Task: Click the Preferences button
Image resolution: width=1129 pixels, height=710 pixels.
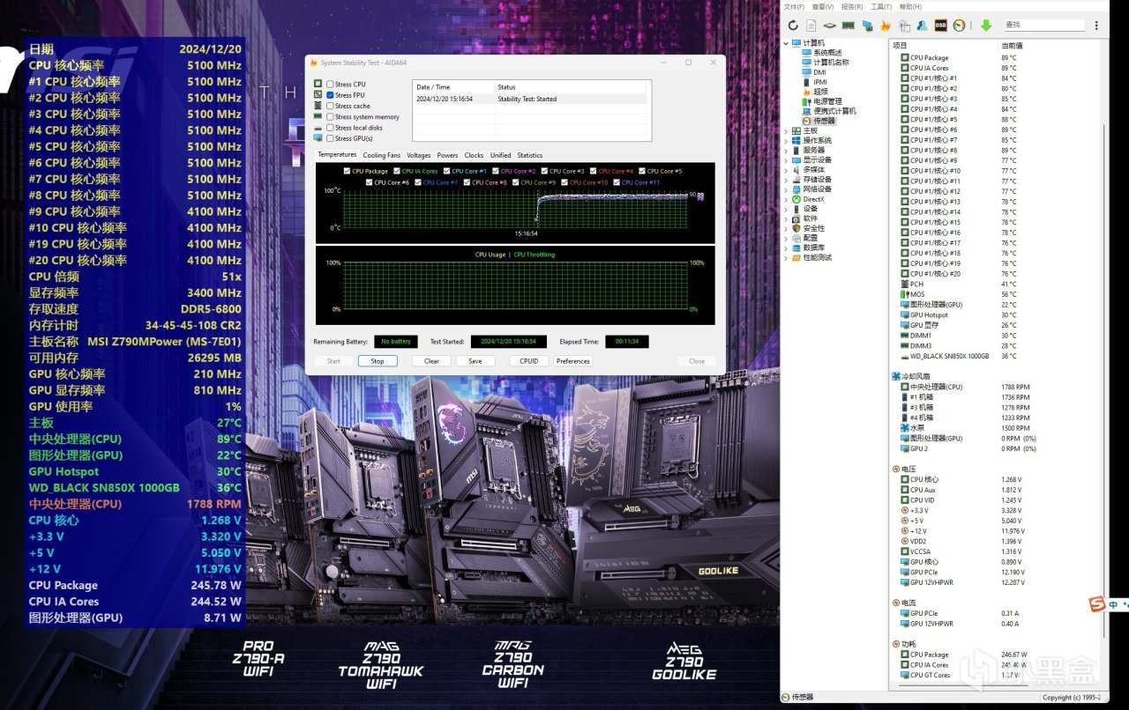Action: click(572, 361)
